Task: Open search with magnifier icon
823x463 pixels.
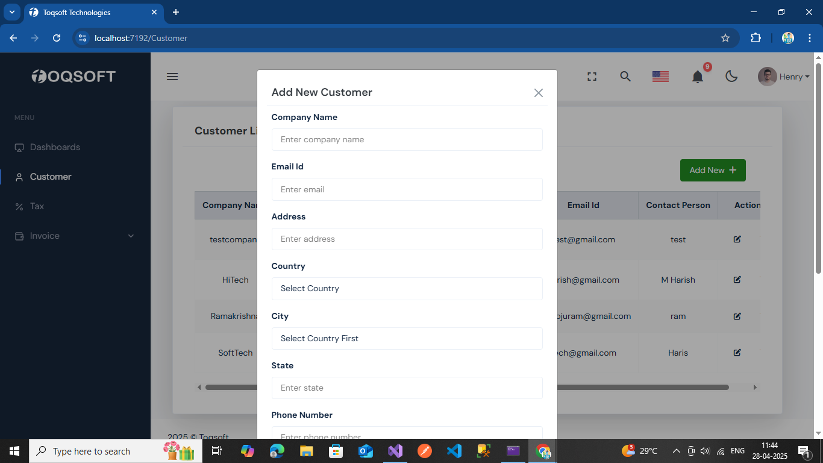Action: 625,77
